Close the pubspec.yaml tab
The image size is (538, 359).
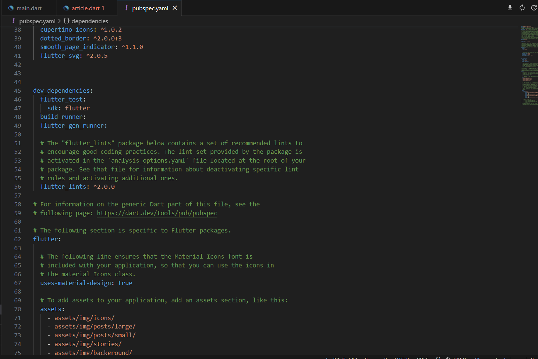[175, 8]
